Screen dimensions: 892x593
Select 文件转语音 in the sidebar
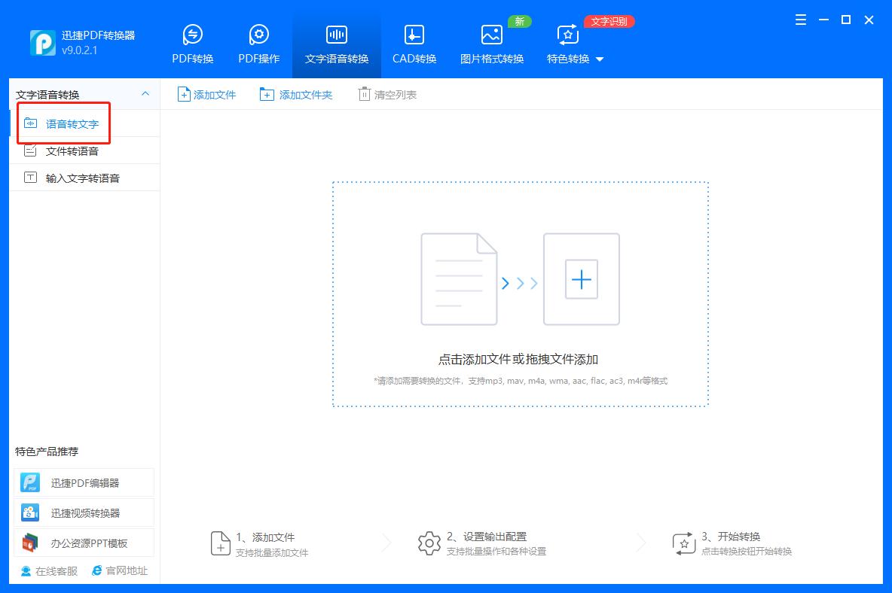(85, 151)
